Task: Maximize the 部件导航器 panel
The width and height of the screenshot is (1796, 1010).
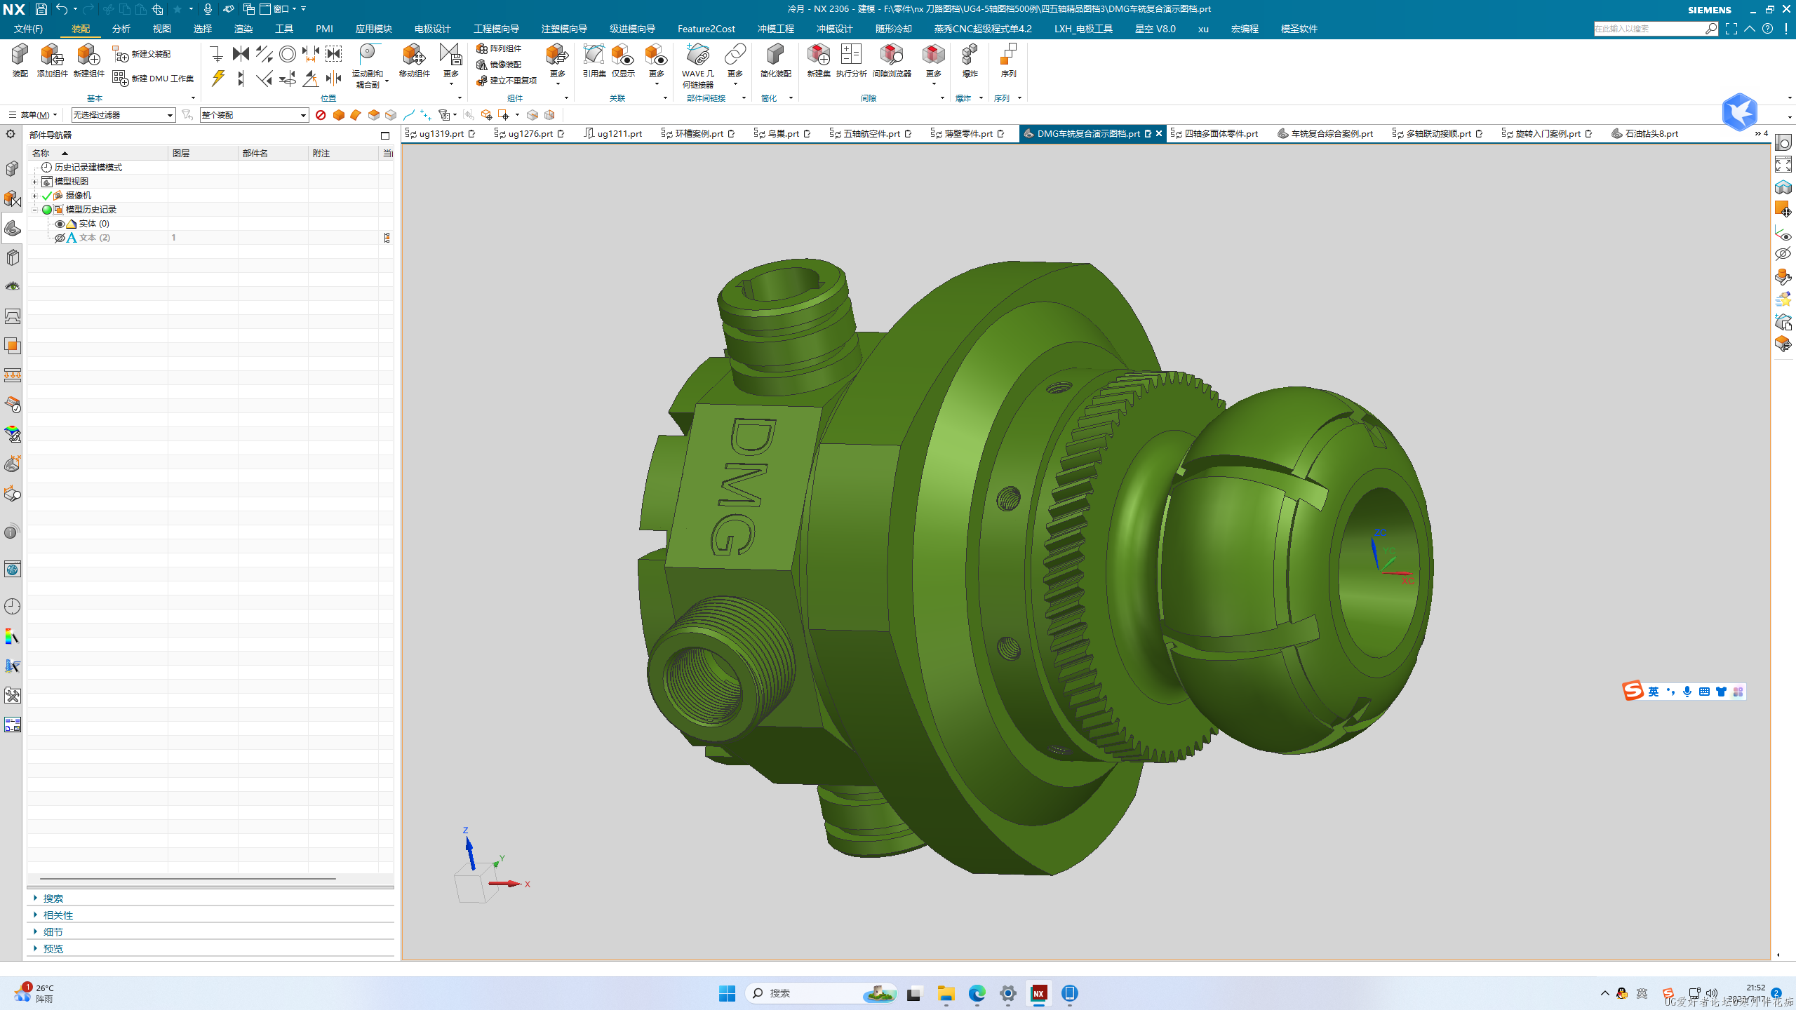Action: click(x=384, y=135)
